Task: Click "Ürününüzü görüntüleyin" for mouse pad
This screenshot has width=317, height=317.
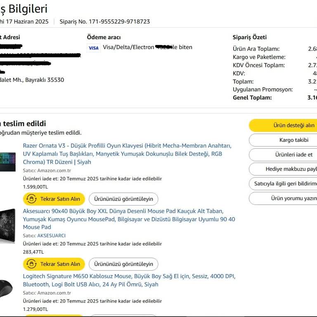Action: (x=123, y=264)
